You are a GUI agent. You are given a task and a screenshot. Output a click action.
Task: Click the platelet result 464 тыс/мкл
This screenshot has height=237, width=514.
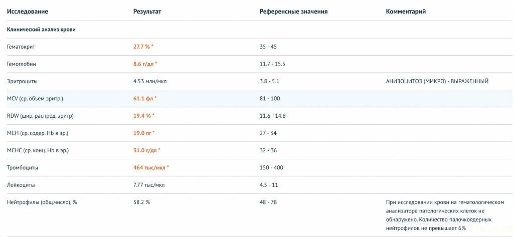(x=151, y=168)
